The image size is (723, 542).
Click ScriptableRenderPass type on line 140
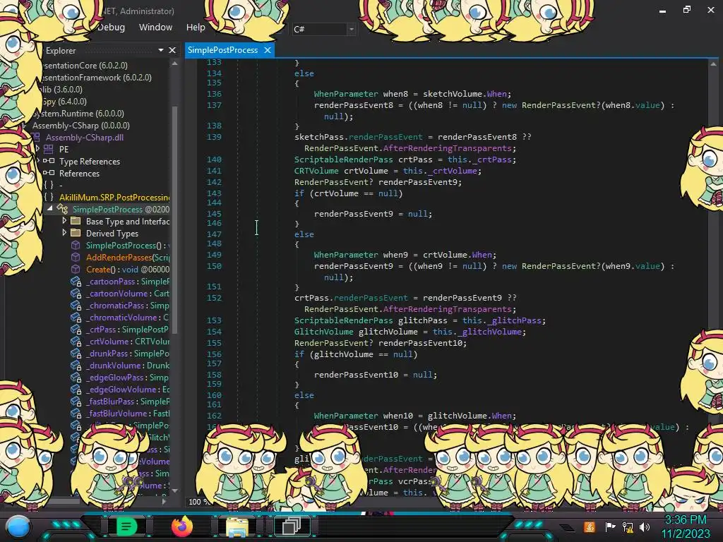[344, 159]
